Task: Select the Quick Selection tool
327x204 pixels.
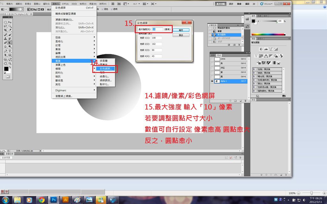Action: click(x=10, y=26)
